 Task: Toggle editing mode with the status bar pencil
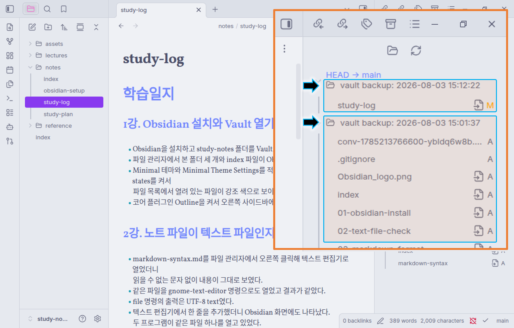click(381, 321)
